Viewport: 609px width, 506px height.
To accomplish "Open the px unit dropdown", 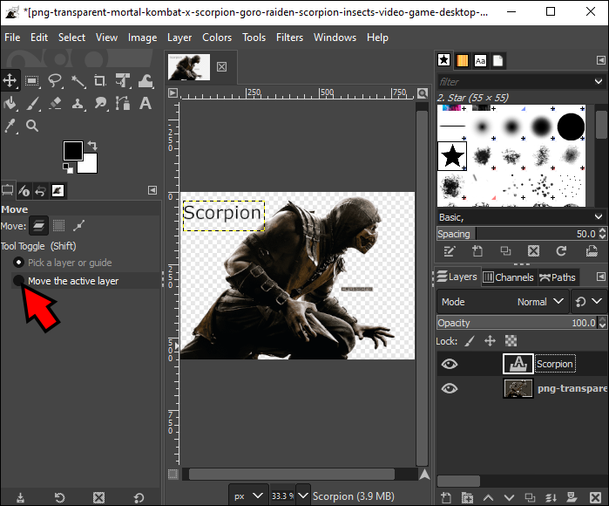I will 248,496.
